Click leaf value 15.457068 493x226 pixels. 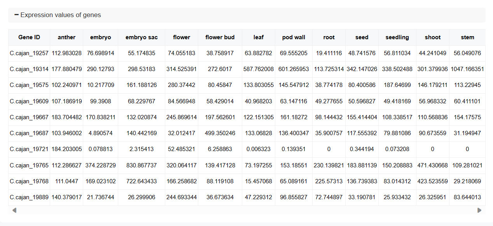click(x=259, y=181)
